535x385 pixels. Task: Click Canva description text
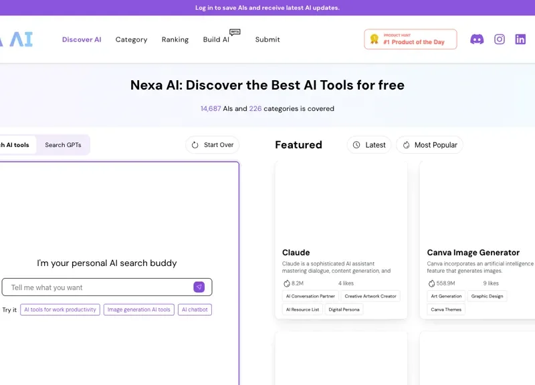coord(480,267)
